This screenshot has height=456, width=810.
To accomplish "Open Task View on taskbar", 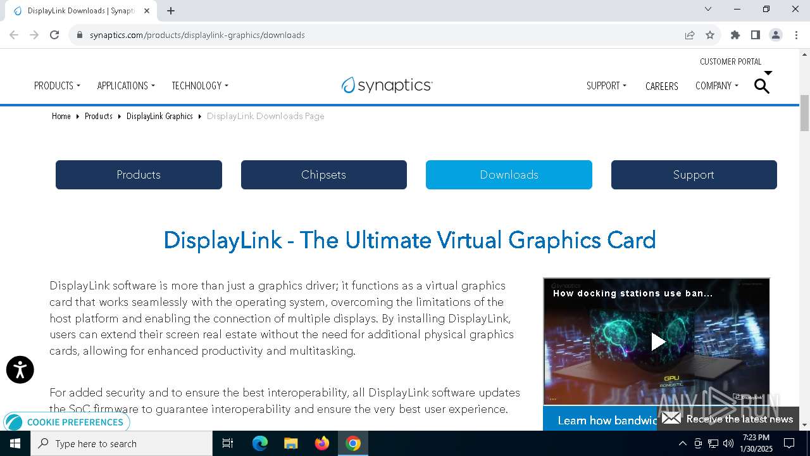I will click(228, 443).
